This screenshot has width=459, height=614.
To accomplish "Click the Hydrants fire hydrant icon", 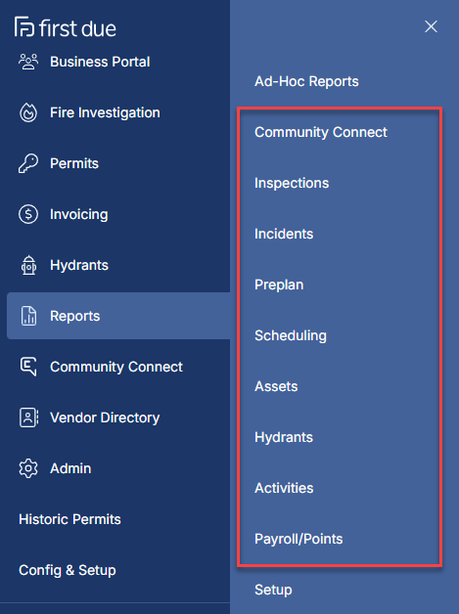I will (28, 265).
